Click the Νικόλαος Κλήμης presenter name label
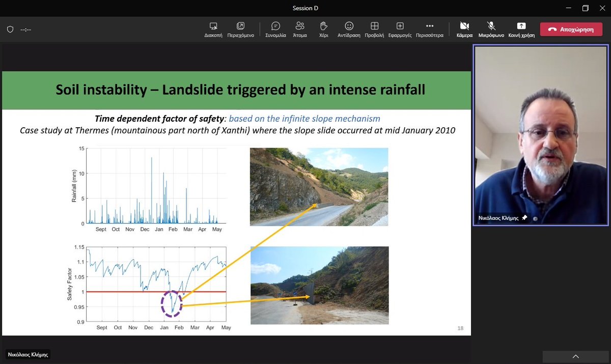 click(28, 354)
